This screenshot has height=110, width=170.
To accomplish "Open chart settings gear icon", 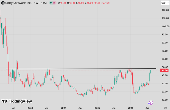I will click(165, 108).
